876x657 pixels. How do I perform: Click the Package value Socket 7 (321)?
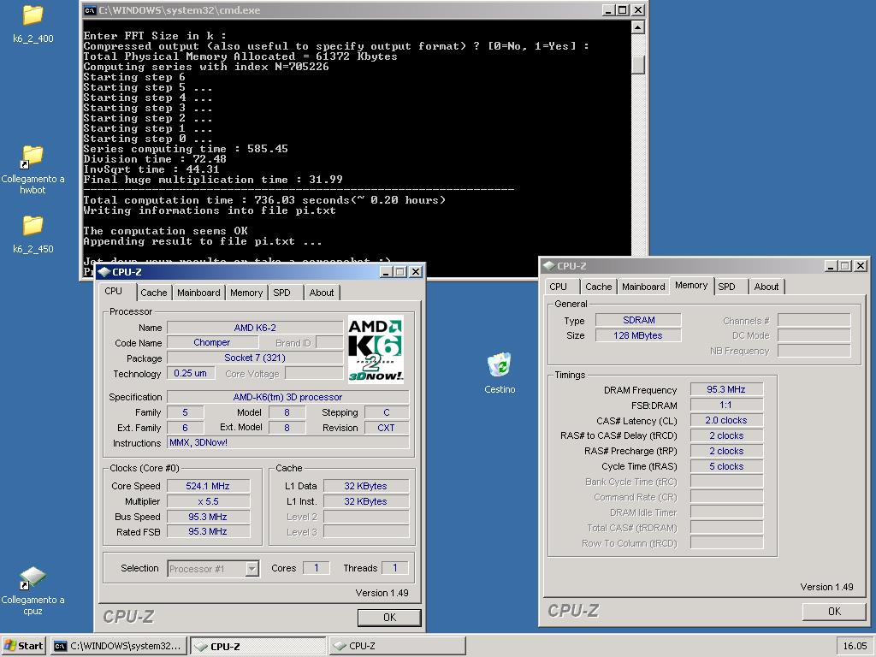[x=255, y=358]
